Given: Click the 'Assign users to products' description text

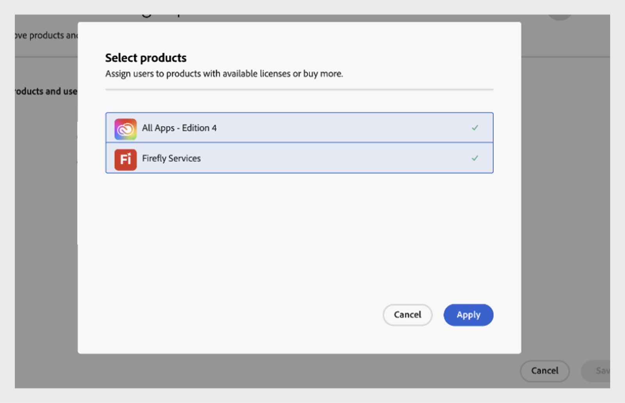Looking at the screenshot, I should [x=224, y=74].
